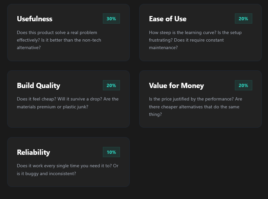268x199 pixels.
Task: Click the price justification description text
Action: point(195,107)
